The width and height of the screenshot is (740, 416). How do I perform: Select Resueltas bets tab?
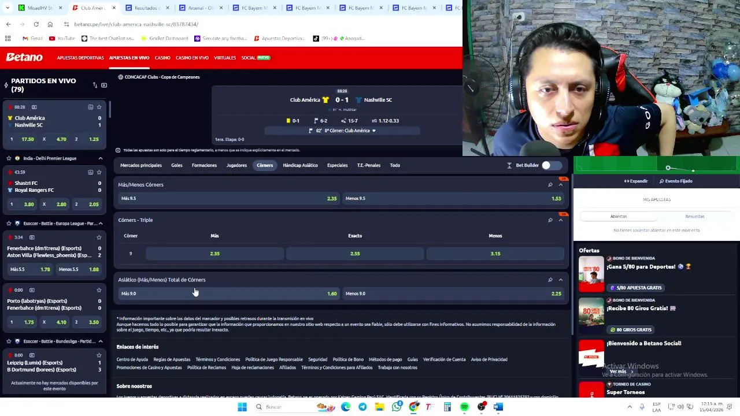click(x=695, y=216)
